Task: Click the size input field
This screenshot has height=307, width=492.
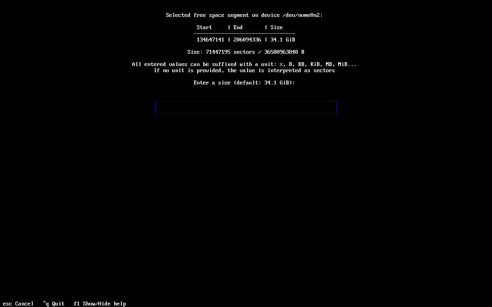Action: point(246,107)
